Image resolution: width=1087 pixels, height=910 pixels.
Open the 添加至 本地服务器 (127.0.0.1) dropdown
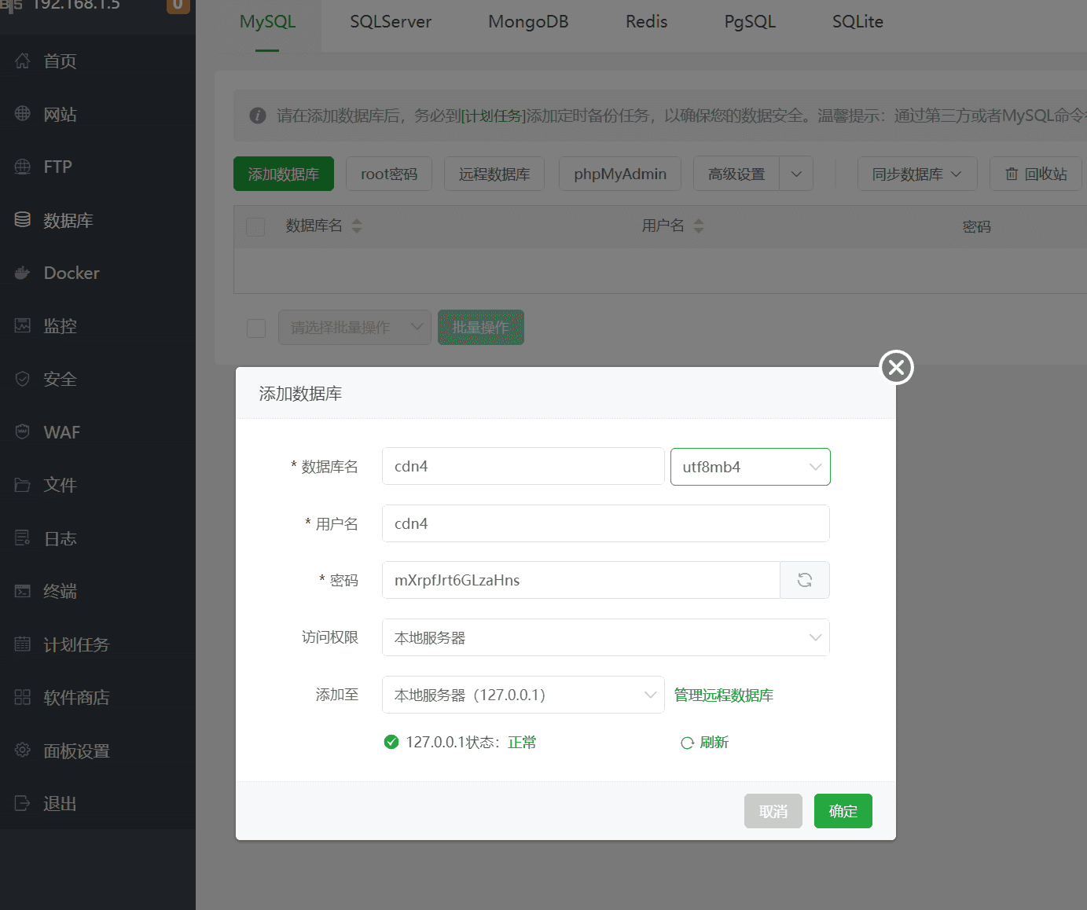[523, 695]
